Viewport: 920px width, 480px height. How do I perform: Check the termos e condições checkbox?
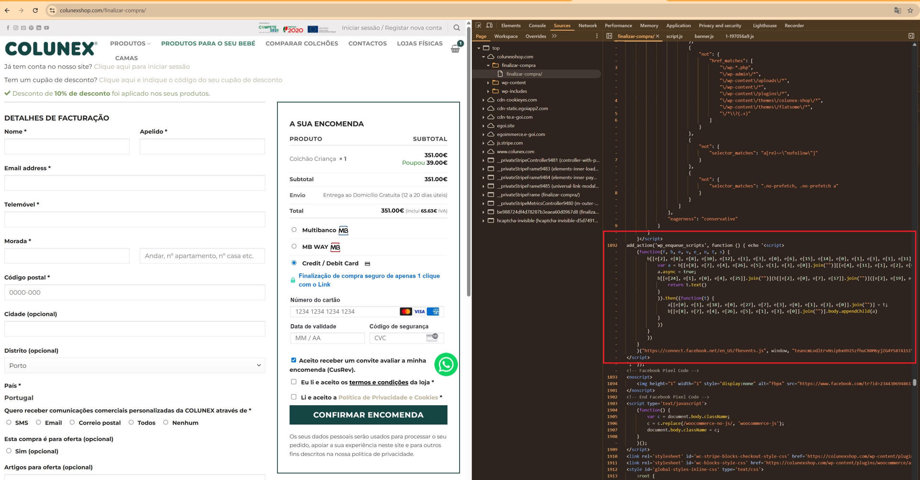(x=293, y=382)
